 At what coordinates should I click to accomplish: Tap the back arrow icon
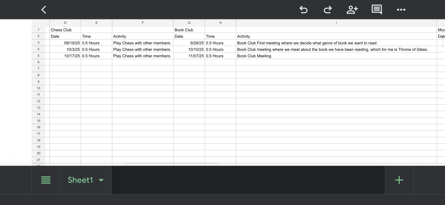coord(44,10)
